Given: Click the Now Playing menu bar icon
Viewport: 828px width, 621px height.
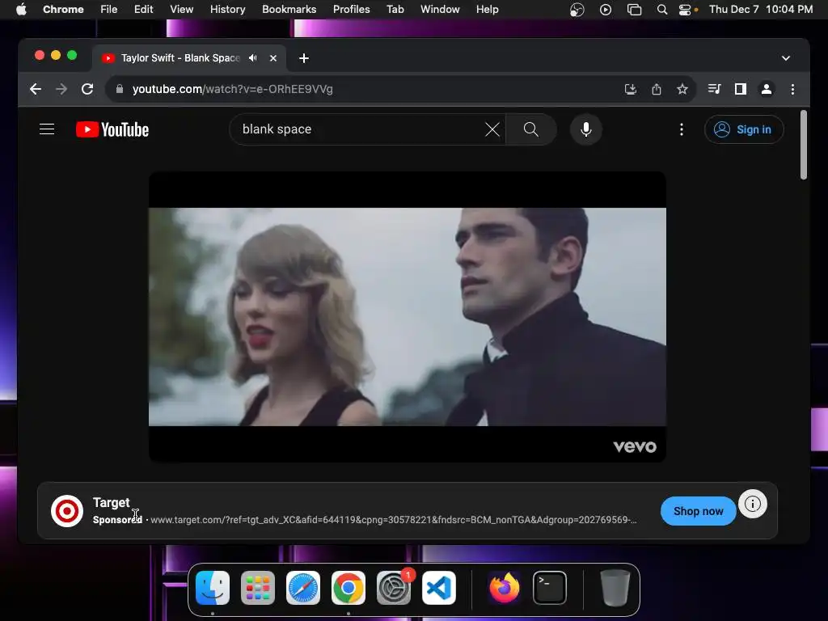Looking at the screenshot, I should point(606,10).
